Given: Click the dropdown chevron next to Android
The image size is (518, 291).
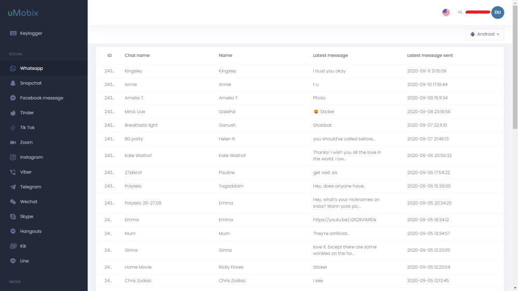Looking at the screenshot, I should click(x=498, y=34).
